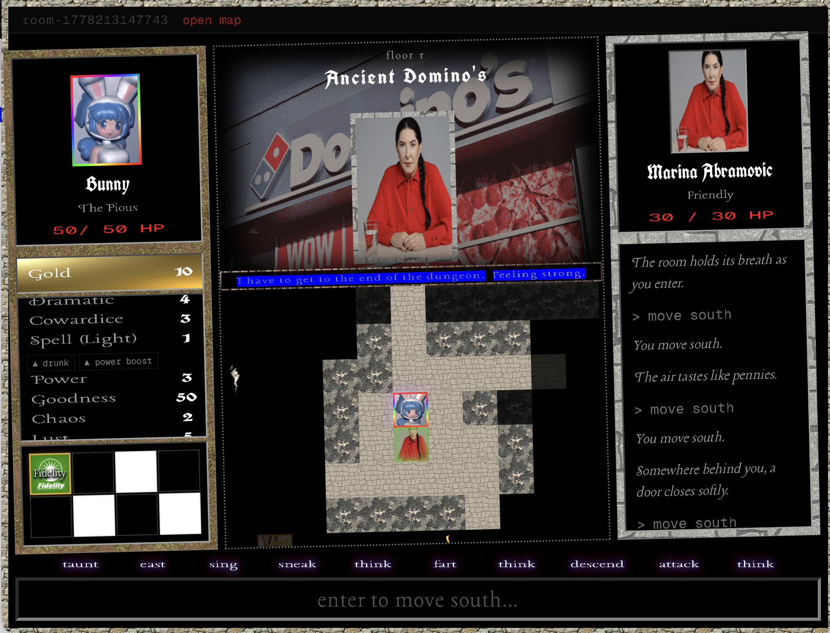This screenshot has height=633, width=830.
Task: Click the power boost status tag
Action: pyautogui.click(x=118, y=361)
